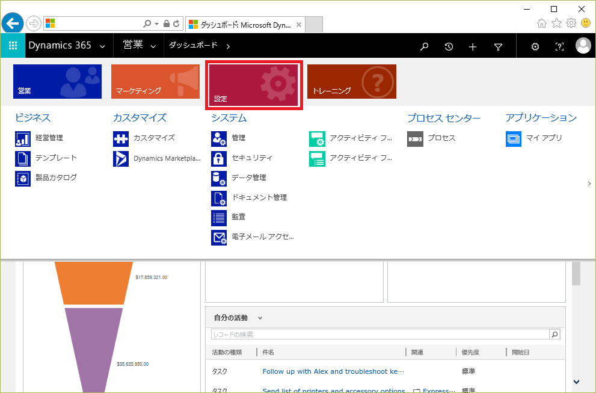Viewport: 596px width, 393px height.
Task: Sort by 関連 column header
Action: tap(417, 352)
